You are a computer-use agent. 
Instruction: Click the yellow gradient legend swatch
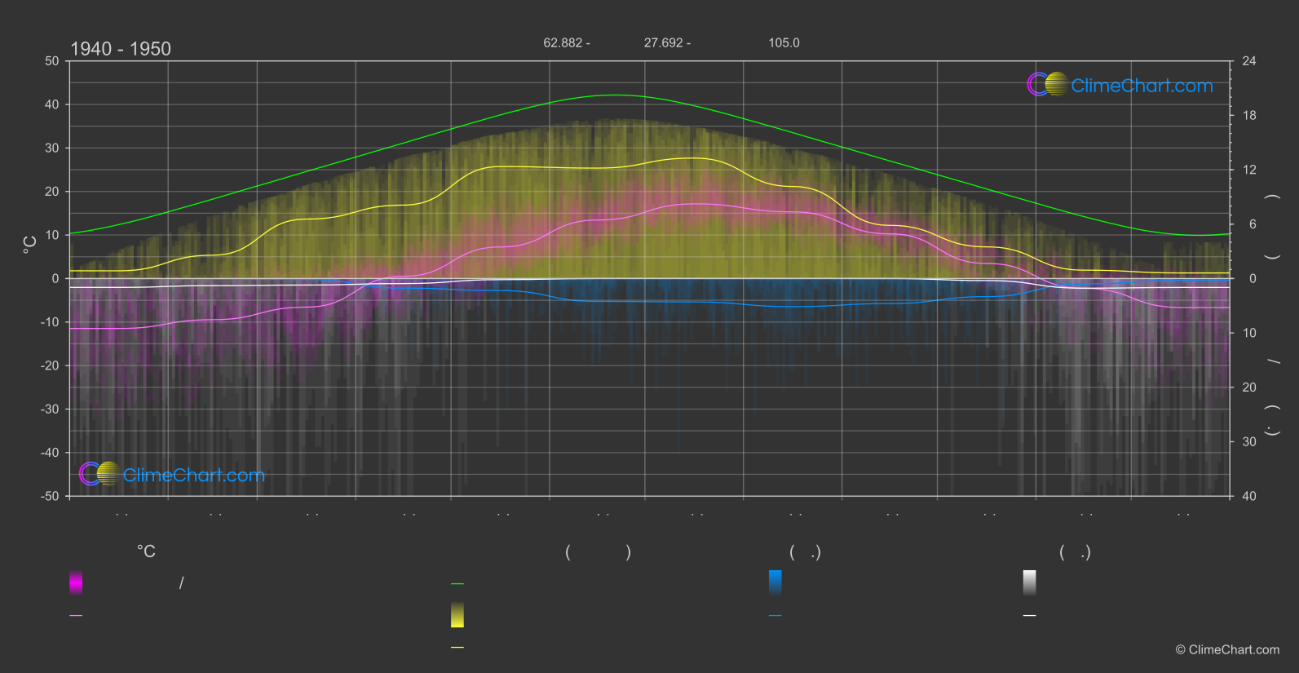pyautogui.click(x=457, y=615)
